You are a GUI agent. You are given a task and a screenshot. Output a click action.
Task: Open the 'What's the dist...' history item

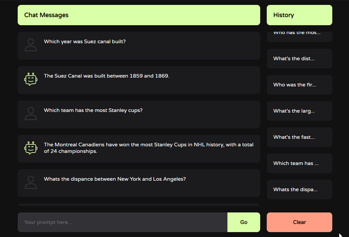pyautogui.click(x=300, y=59)
